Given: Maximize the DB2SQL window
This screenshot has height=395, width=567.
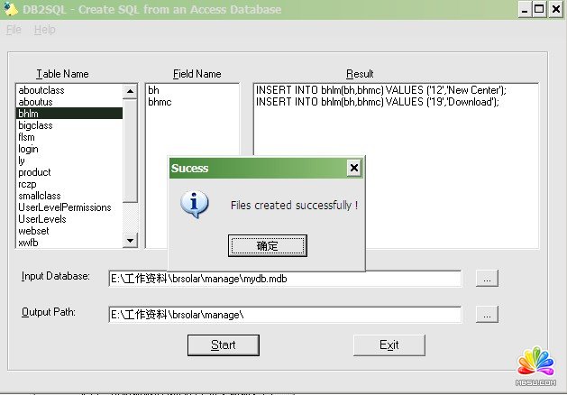Looking at the screenshot, I should [539, 10].
